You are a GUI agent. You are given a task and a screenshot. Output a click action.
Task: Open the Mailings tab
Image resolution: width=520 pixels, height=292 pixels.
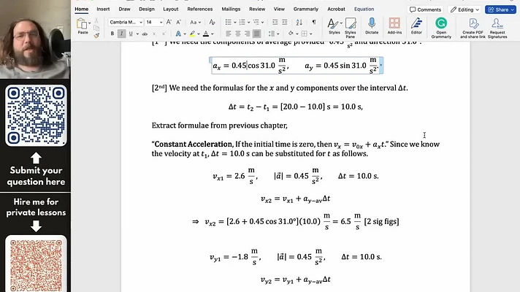pos(231,9)
